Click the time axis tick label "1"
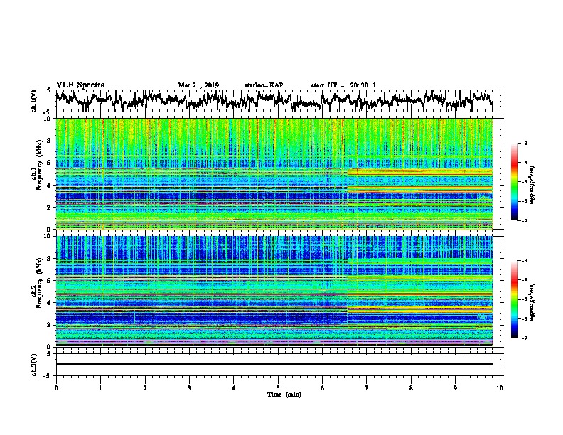 [x=100, y=388]
